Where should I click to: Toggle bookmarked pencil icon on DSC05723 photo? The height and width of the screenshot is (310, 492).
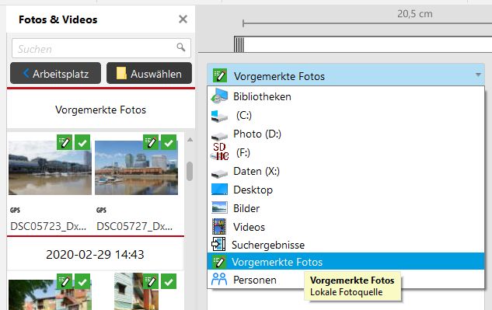pyautogui.click(x=65, y=143)
